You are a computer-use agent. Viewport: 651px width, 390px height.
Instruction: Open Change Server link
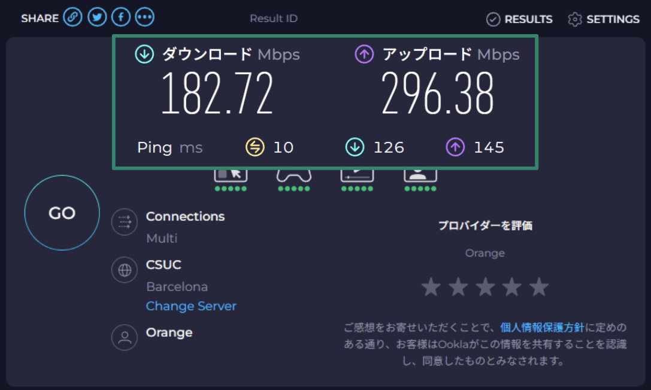pos(191,306)
